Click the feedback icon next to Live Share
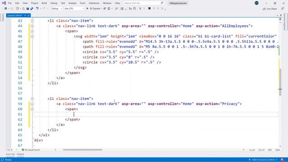288x162 pixels. [283, 9]
